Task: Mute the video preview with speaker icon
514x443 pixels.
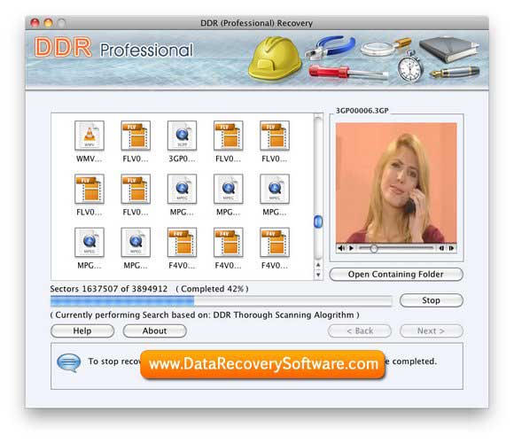Action: pos(341,248)
